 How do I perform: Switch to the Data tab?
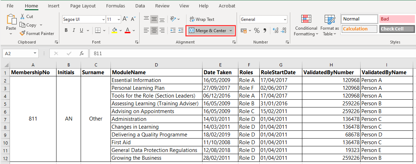pyautogui.click(x=140, y=6)
